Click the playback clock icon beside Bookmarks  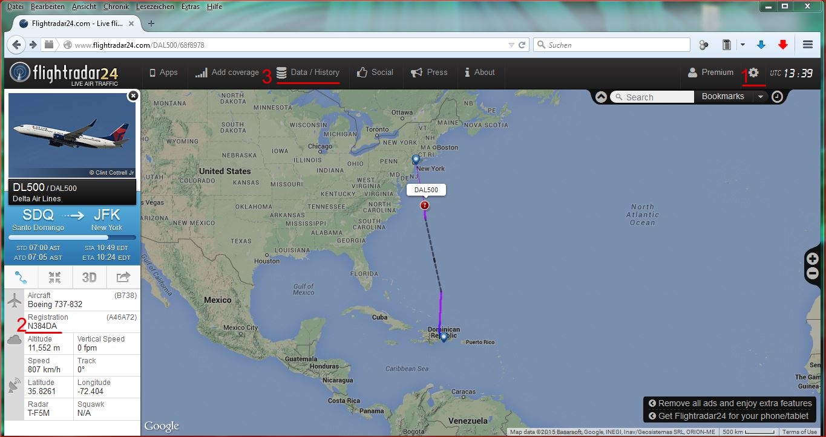click(777, 97)
